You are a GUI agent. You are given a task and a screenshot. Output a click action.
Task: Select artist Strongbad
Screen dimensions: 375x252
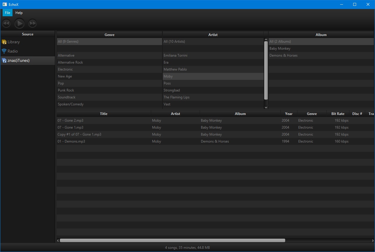point(213,90)
